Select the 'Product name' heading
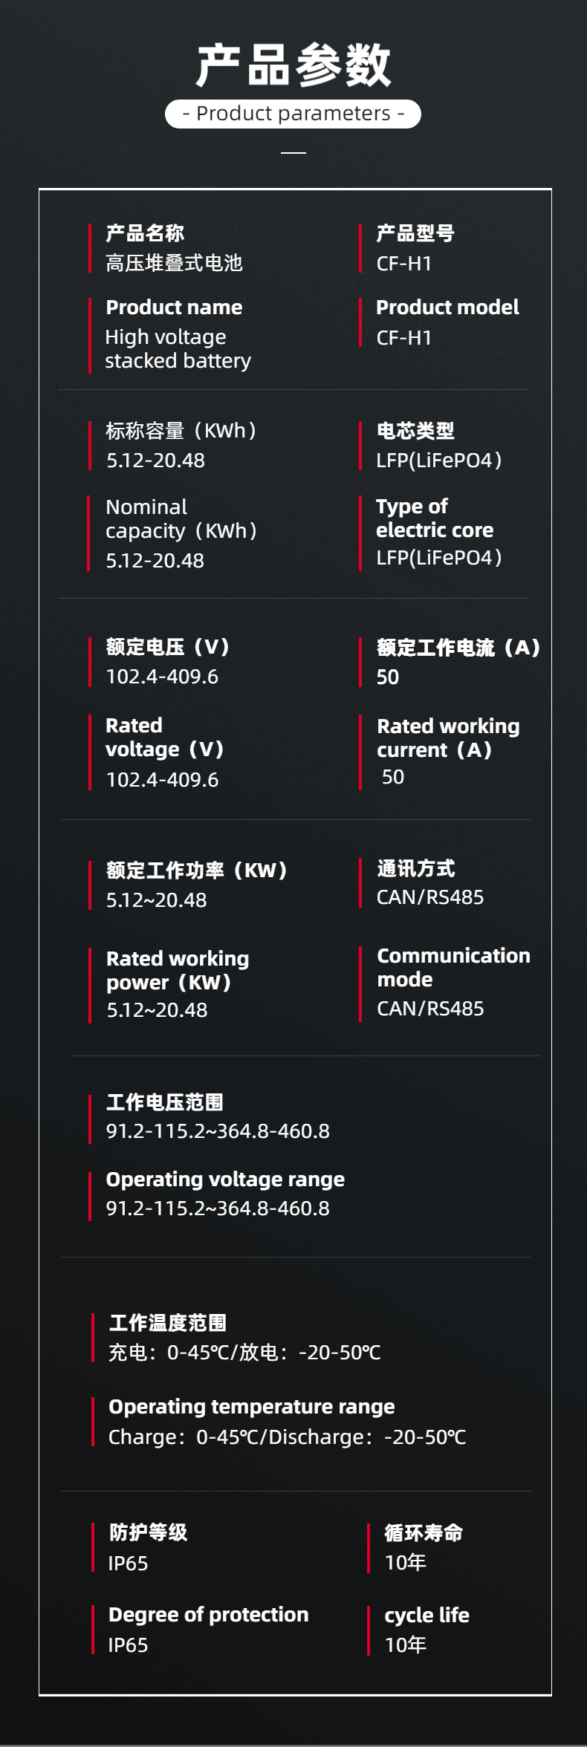Screen dimensions: 587x1747 [x=174, y=308]
